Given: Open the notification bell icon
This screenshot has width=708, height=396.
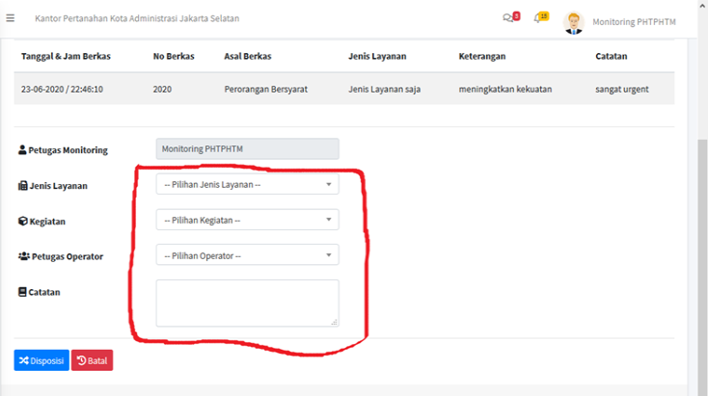Looking at the screenshot, I should click(x=539, y=18).
